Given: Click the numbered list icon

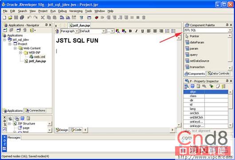Looking at the screenshot, I should tap(167, 31).
